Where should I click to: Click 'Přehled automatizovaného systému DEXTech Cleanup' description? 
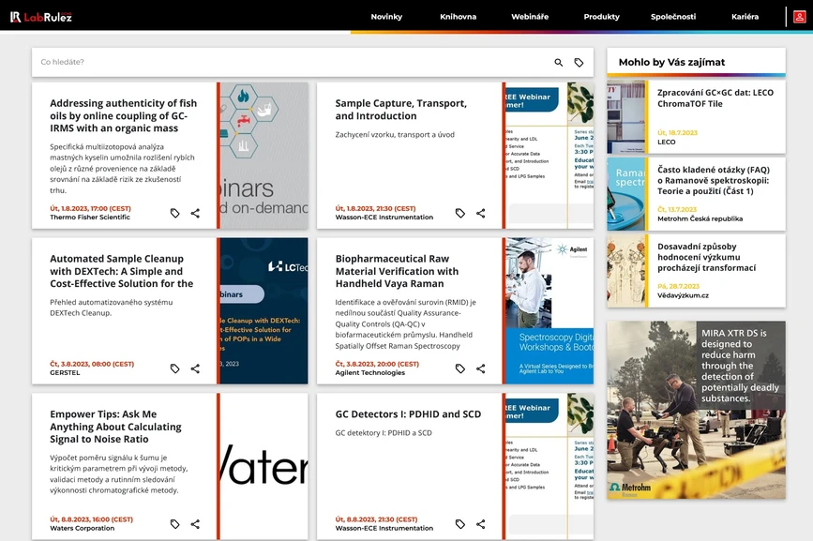point(111,308)
